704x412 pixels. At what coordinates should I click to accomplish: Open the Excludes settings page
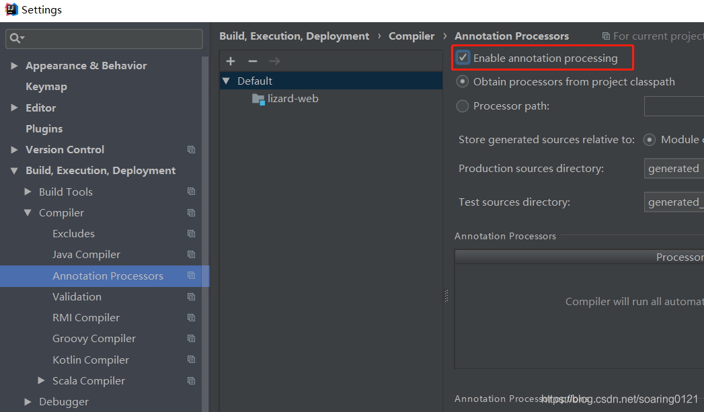point(74,234)
